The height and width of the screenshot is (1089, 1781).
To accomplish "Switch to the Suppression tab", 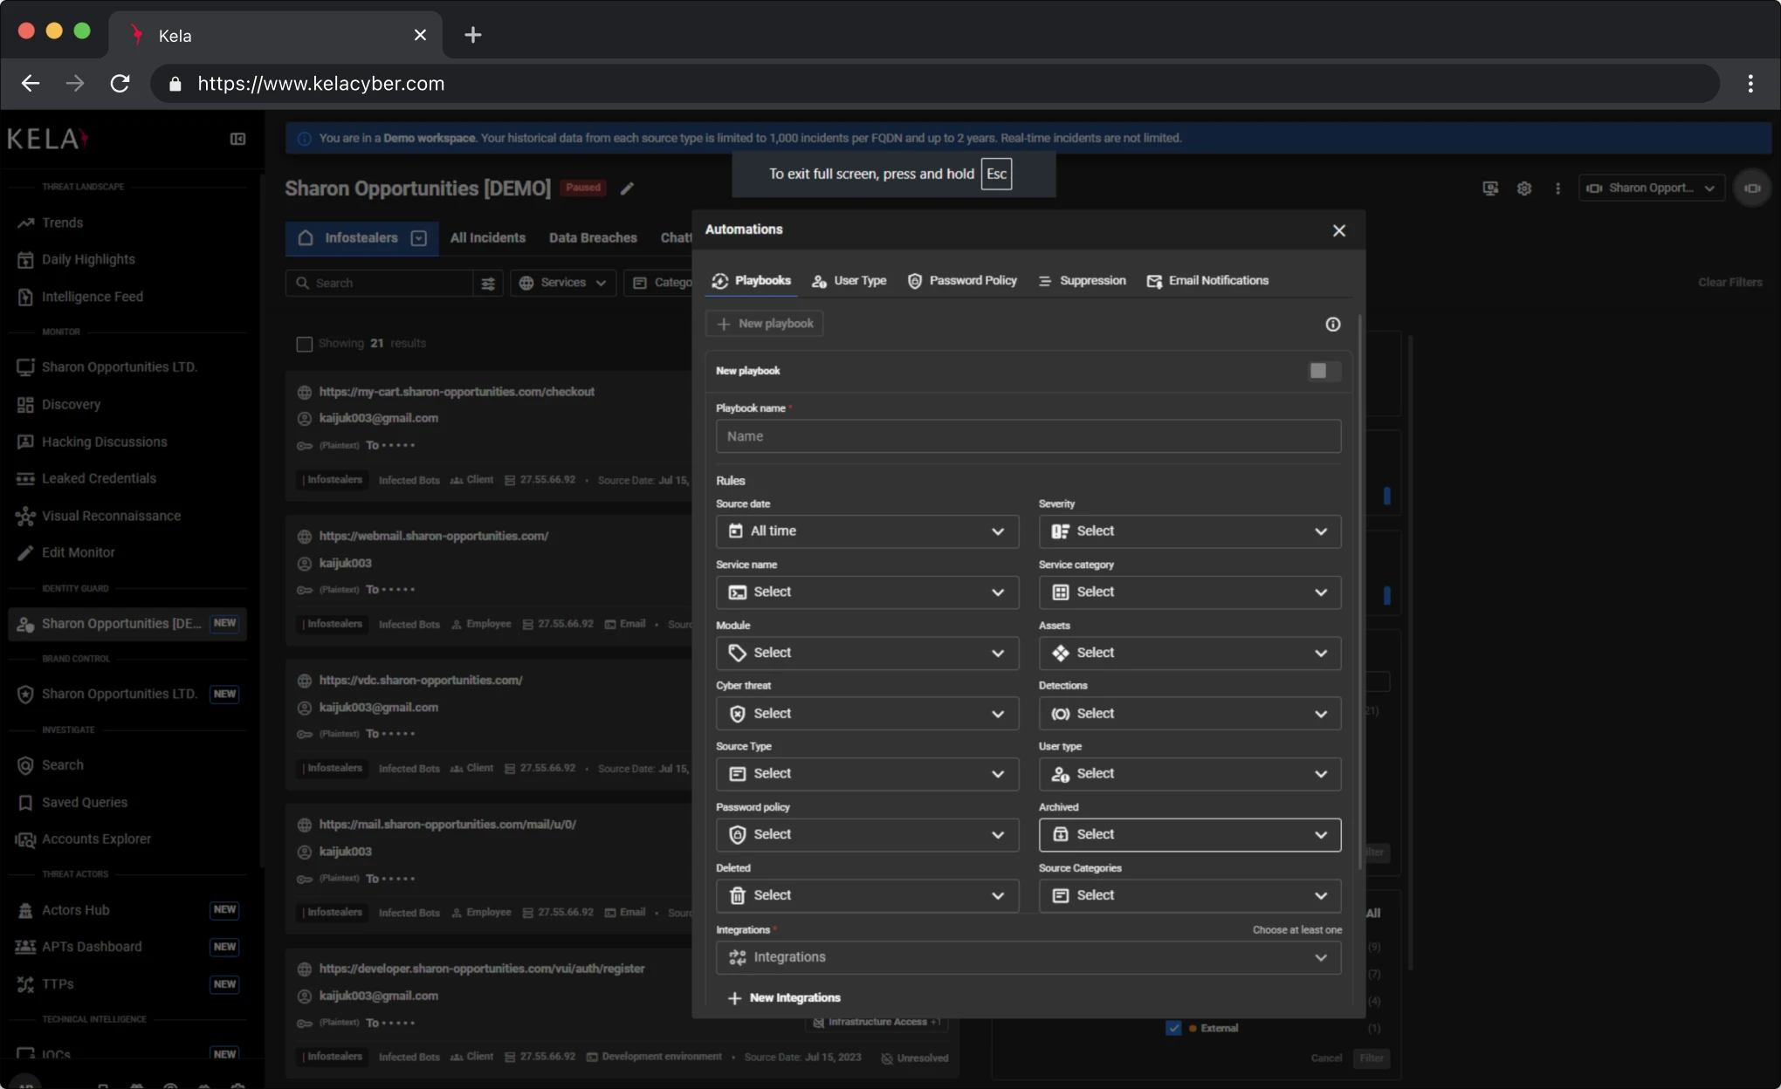I will (x=1082, y=281).
